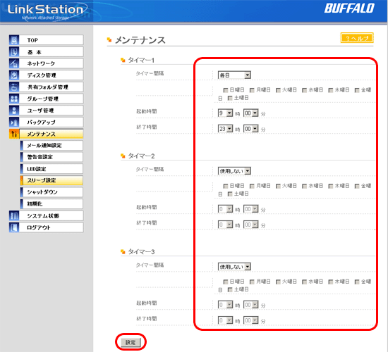Click the 共有フォルダ管理 folder icon

pos(14,87)
